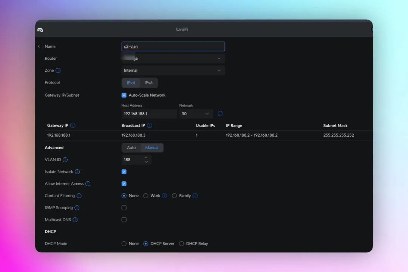This screenshot has height=272, width=408.
Task: Select DHCP Relay mode
Action: pyautogui.click(x=182, y=244)
